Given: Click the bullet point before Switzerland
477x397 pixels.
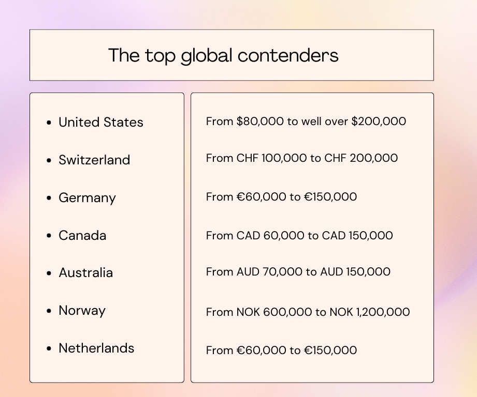Looking at the screenshot, I should (49, 160).
